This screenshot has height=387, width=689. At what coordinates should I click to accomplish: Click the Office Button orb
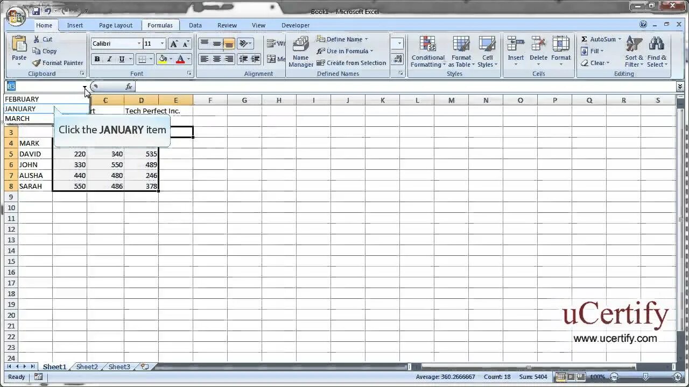pos(16,16)
